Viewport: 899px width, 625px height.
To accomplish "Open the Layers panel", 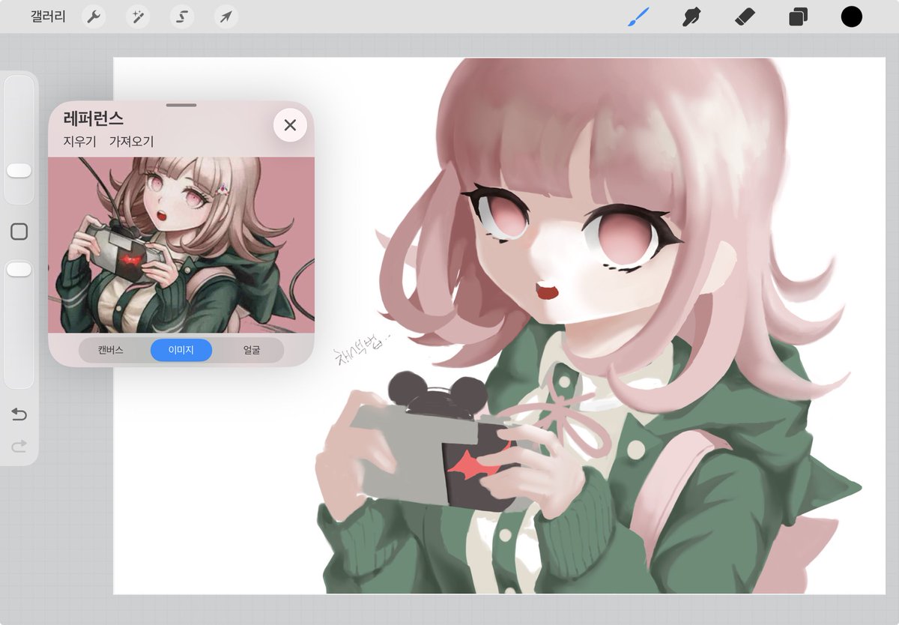I will [x=798, y=16].
